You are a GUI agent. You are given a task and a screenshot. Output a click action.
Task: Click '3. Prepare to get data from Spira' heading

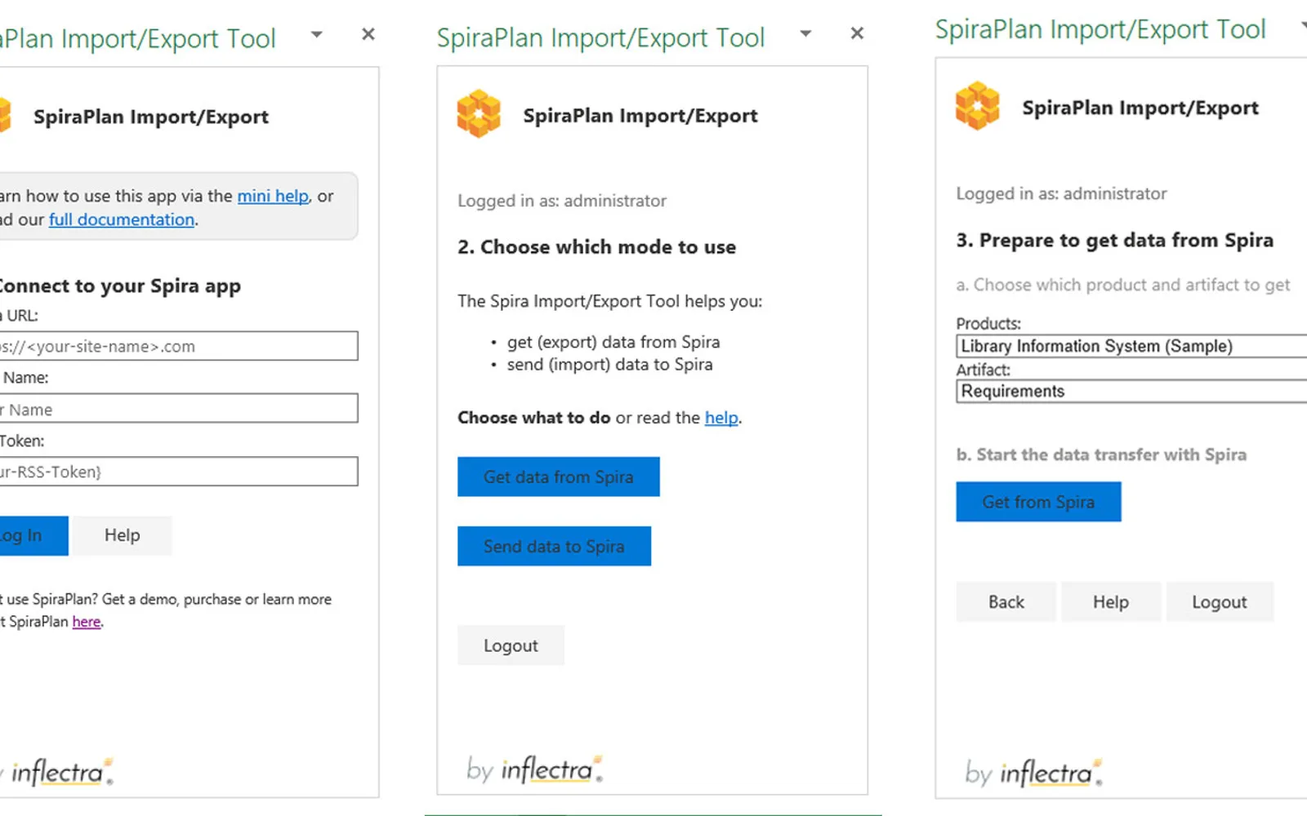click(1115, 240)
